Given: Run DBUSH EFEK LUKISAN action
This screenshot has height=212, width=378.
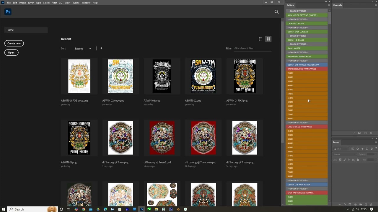Looking at the screenshot, I should (307, 32).
